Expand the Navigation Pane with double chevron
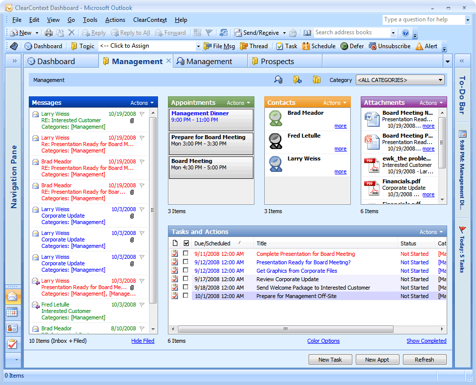Screen dimensions: 476x385 [14, 61]
